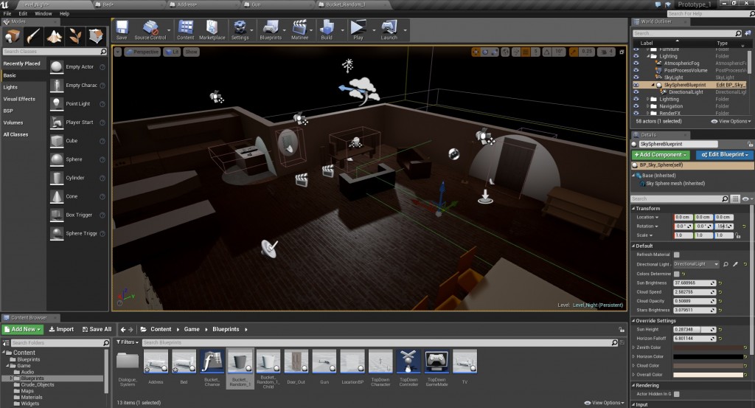Select the Point Light placement icon
Image resolution: width=755 pixels, height=408 pixels.
click(x=57, y=103)
